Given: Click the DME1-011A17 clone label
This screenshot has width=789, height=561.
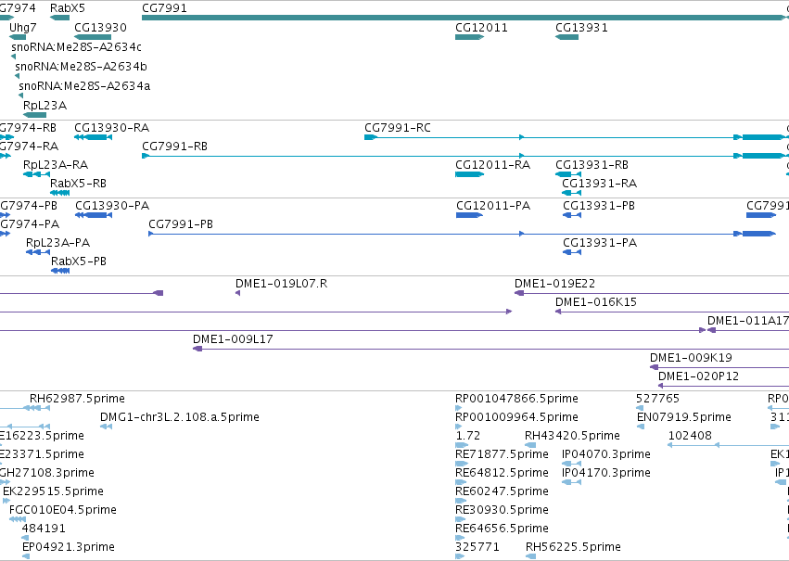Looking at the screenshot, I should (747, 321).
